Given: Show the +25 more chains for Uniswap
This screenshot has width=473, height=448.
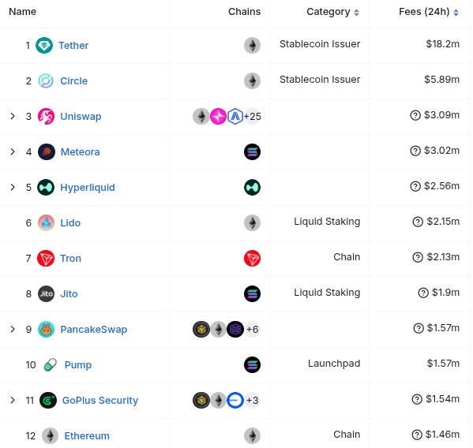Looking at the screenshot, I should click(x=252, y=116).
